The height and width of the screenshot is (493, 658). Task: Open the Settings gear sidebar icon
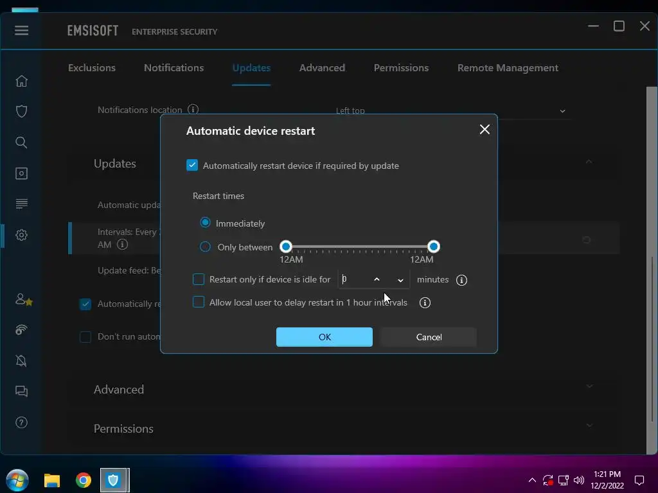pyautogui.click(x=21, y=235)
